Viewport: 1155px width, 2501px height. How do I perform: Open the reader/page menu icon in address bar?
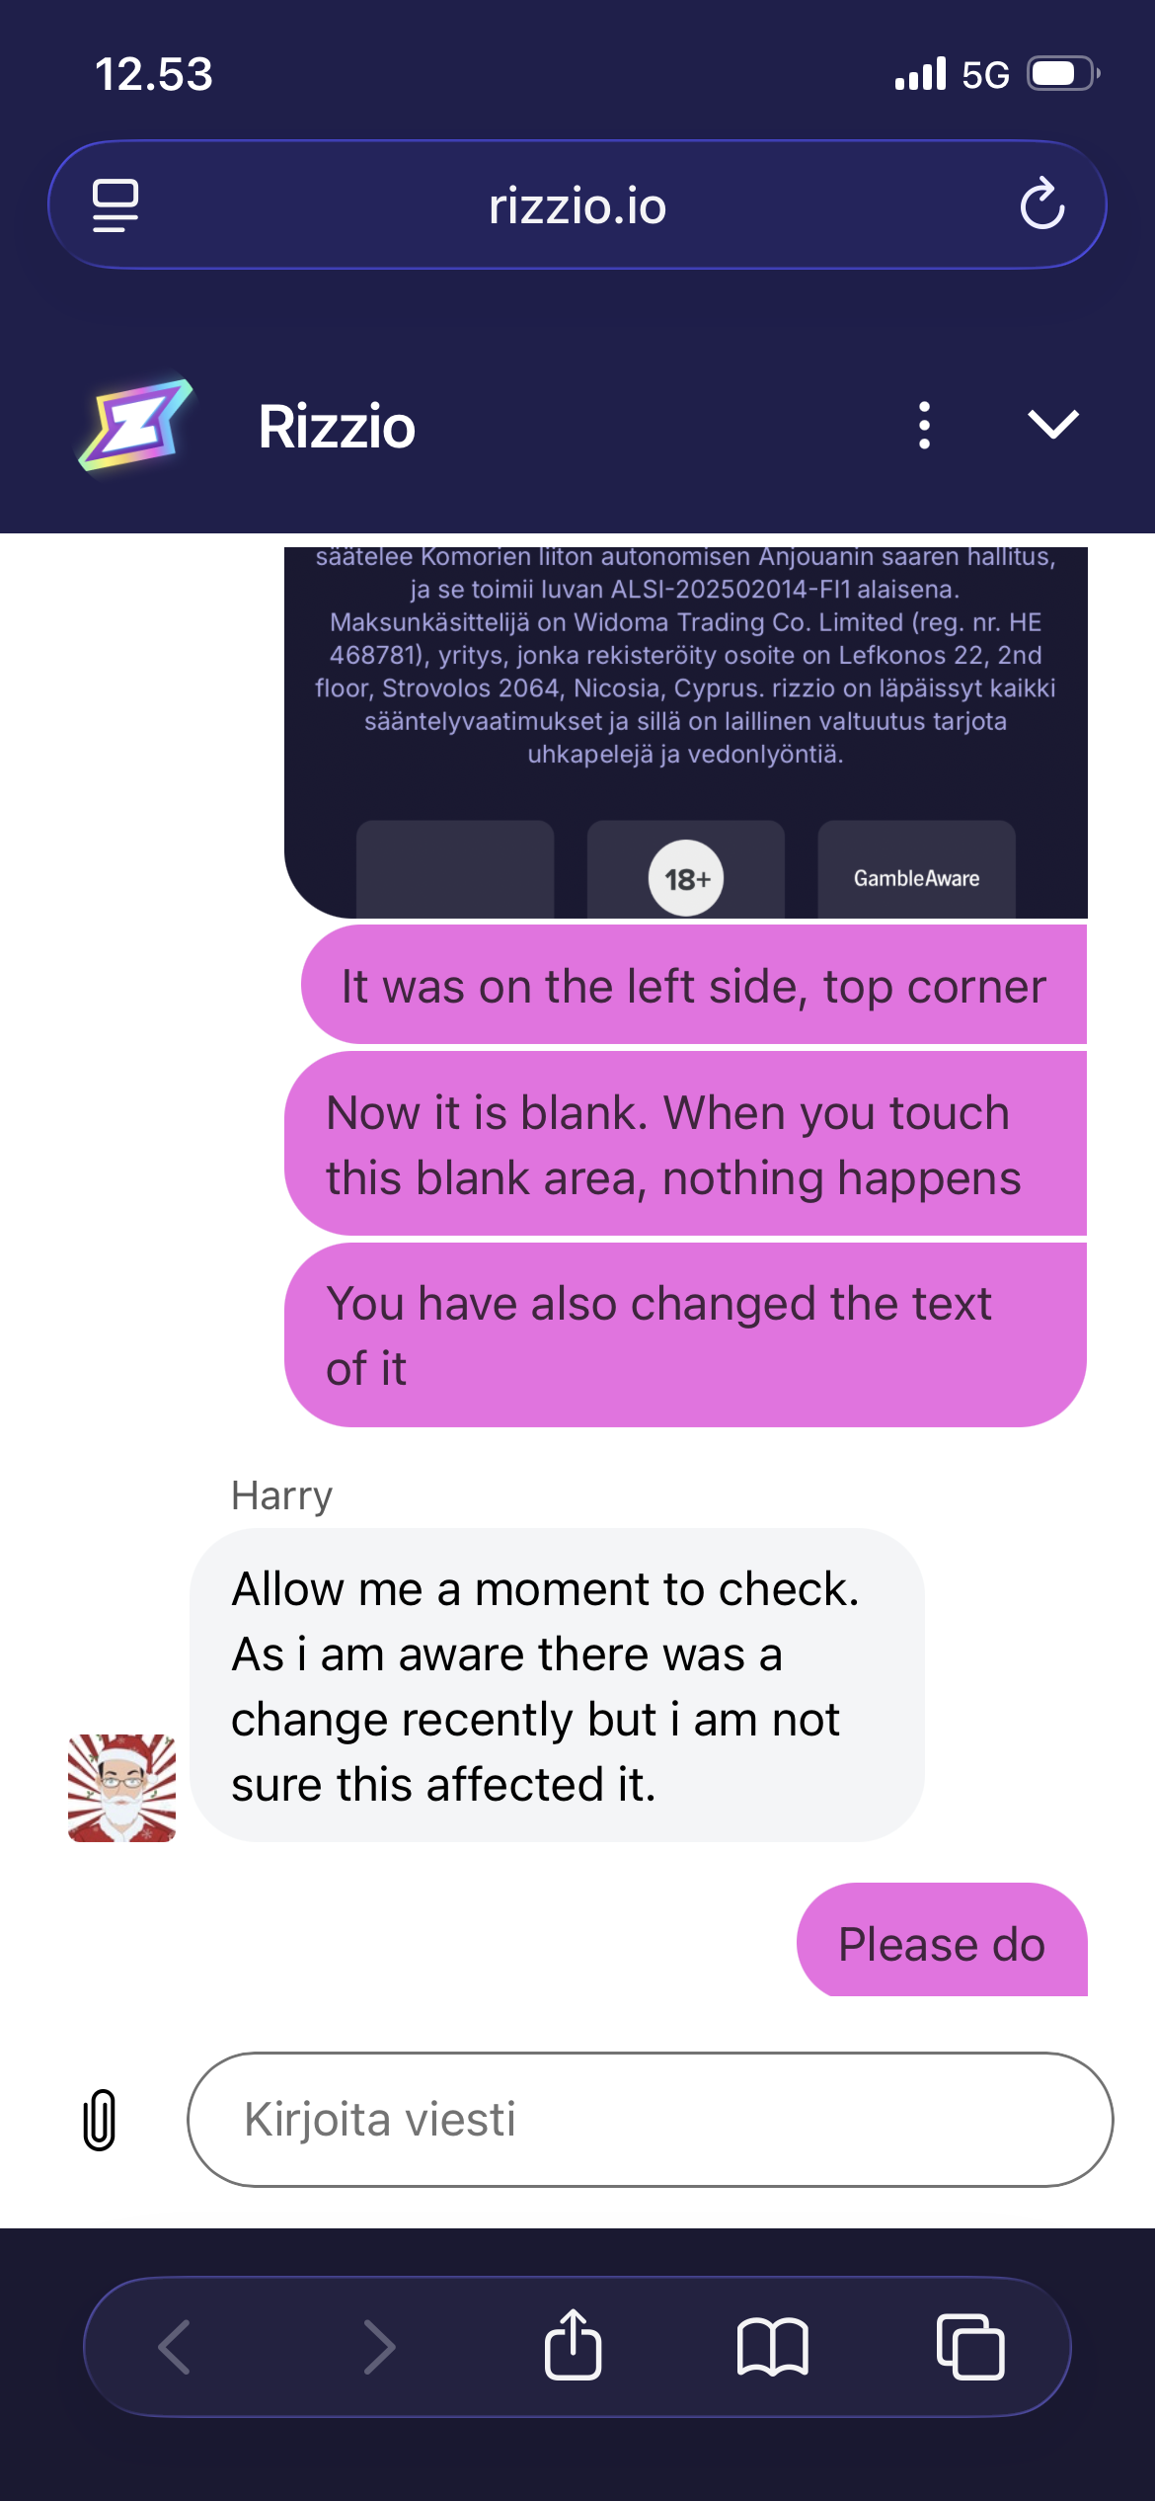pyautogui.click(x=115, y=205)
